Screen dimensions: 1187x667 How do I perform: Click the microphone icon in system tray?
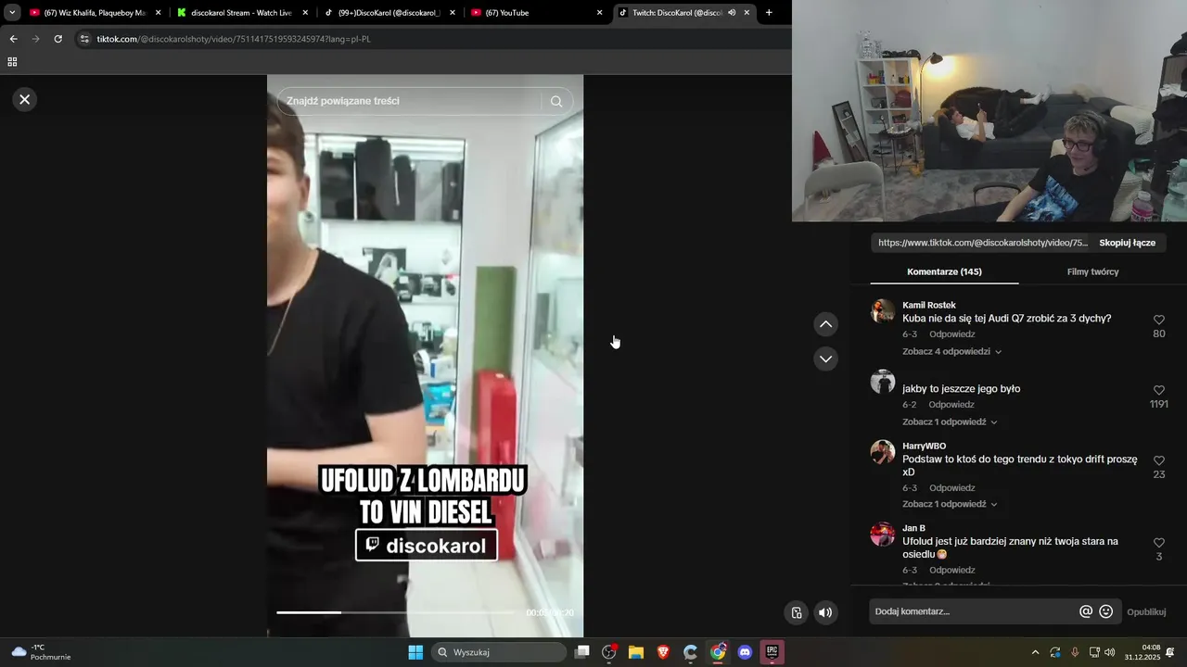tap(1075, 652)
